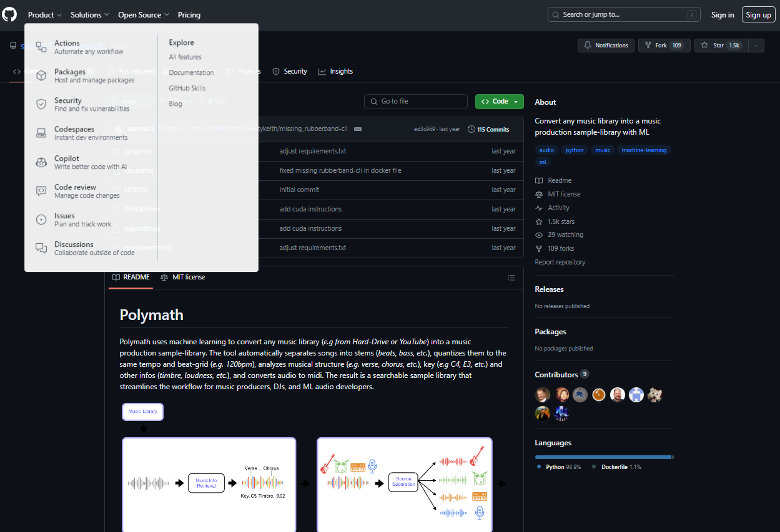Open 109 forks link
This screenshot has height=532, width=780.
(555, 248)
